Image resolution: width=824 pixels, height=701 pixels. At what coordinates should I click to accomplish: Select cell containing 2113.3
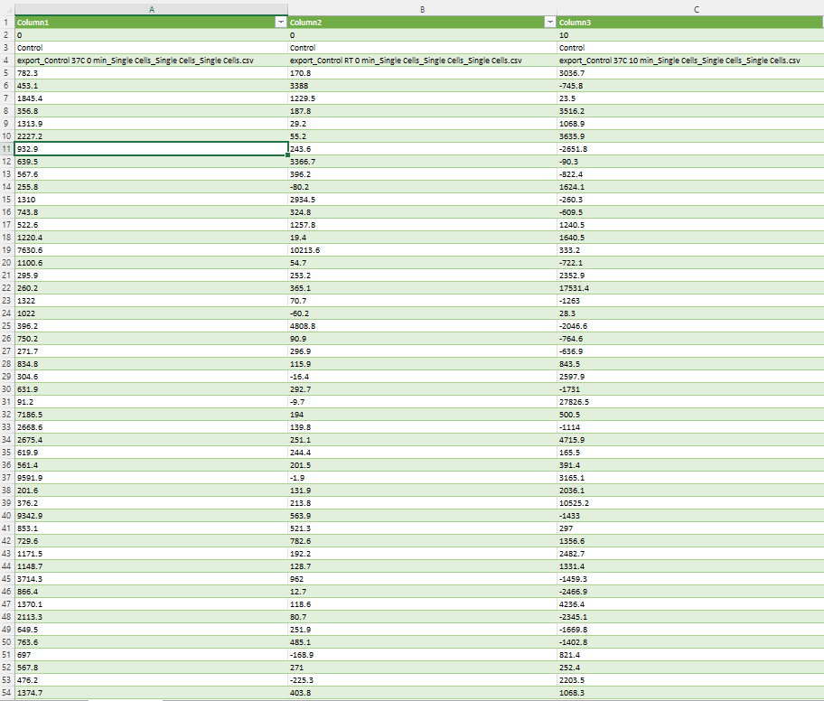152,617
